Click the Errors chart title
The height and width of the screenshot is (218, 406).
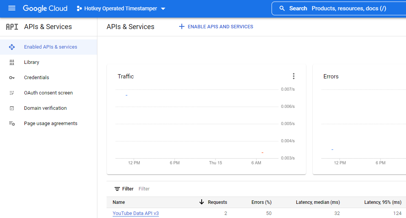(331, 76)
